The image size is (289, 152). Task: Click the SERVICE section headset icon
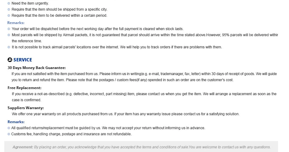click(x=10, y=60)
